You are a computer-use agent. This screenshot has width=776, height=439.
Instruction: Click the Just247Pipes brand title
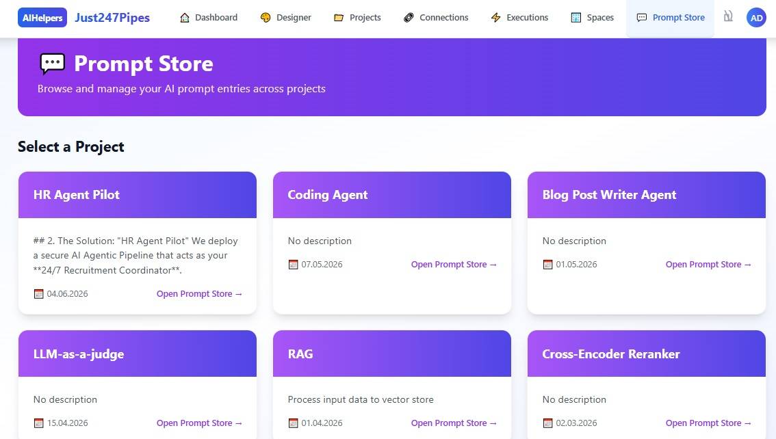point(112,18)
